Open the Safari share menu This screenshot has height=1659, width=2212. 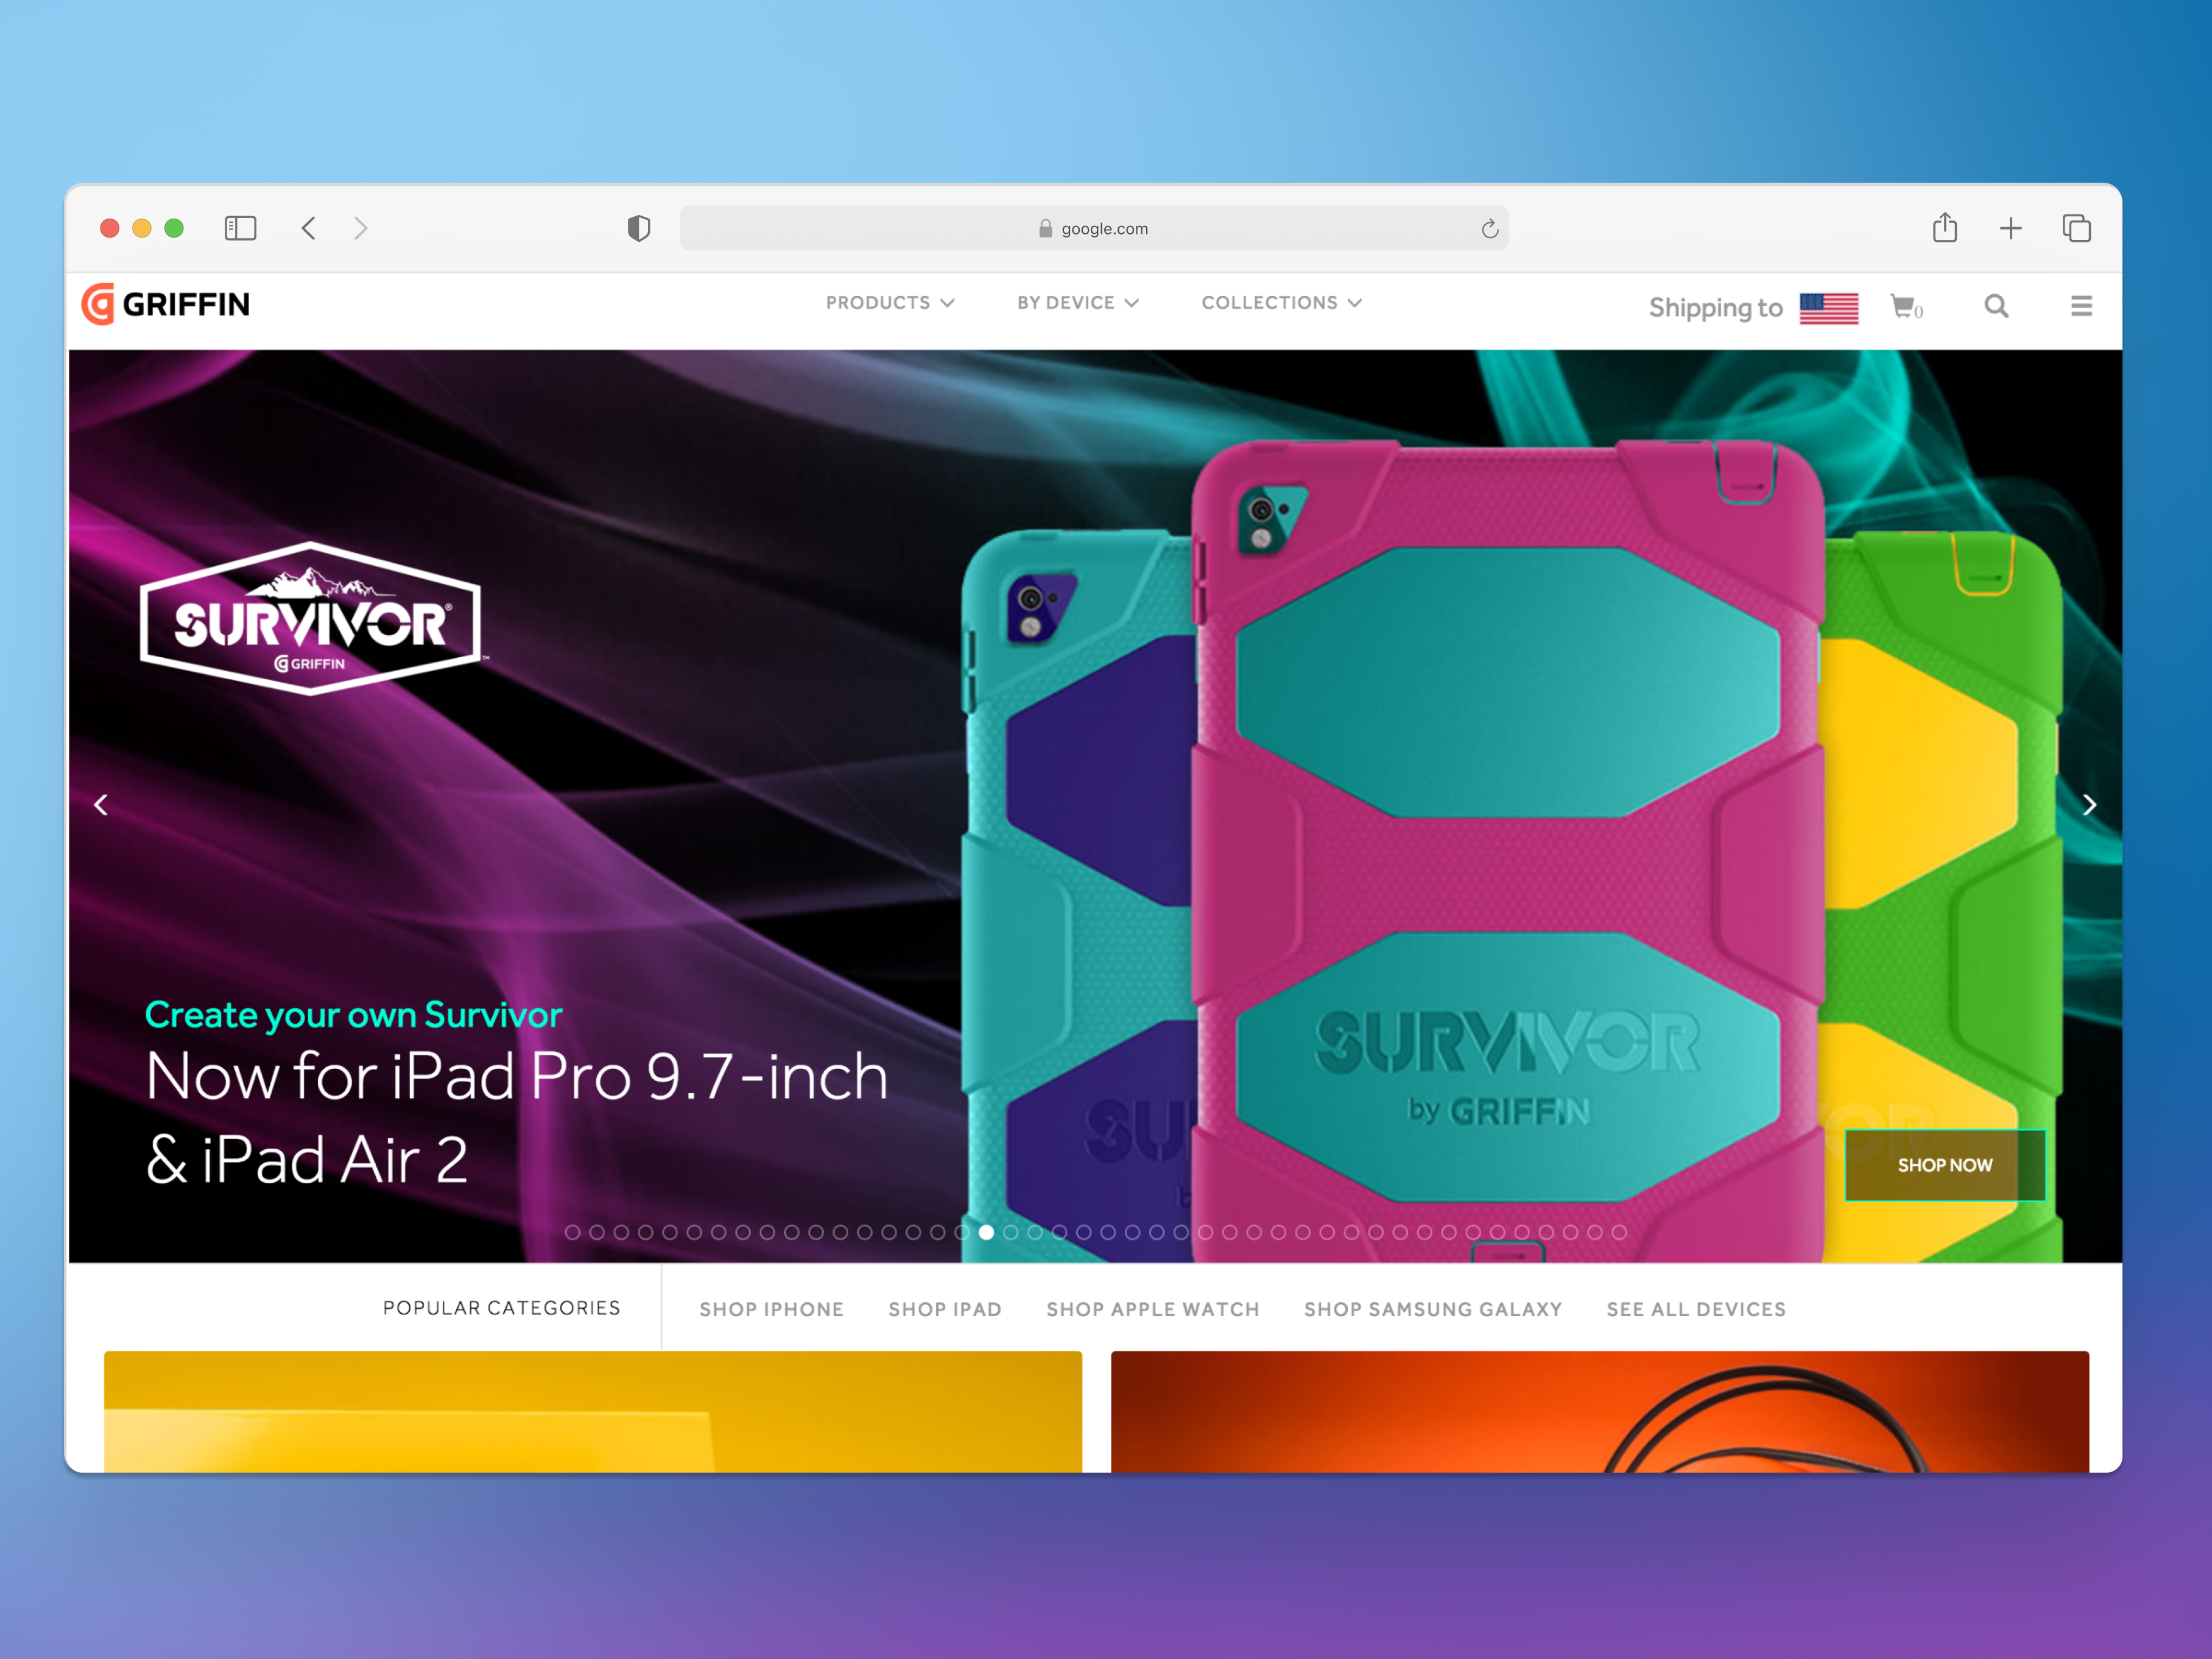click(1944, 227)
